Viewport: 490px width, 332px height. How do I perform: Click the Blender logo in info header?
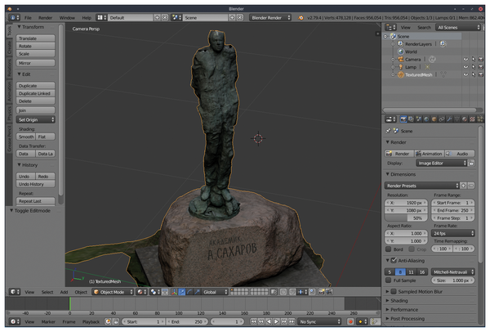click(301, 18)
